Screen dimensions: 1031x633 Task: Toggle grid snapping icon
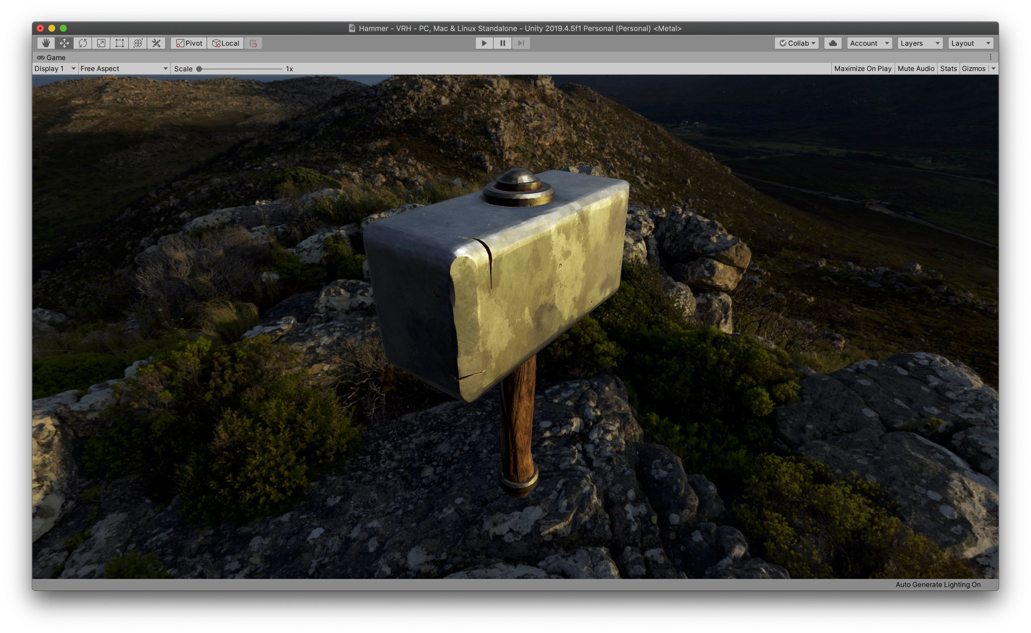(x=253, y=43)
